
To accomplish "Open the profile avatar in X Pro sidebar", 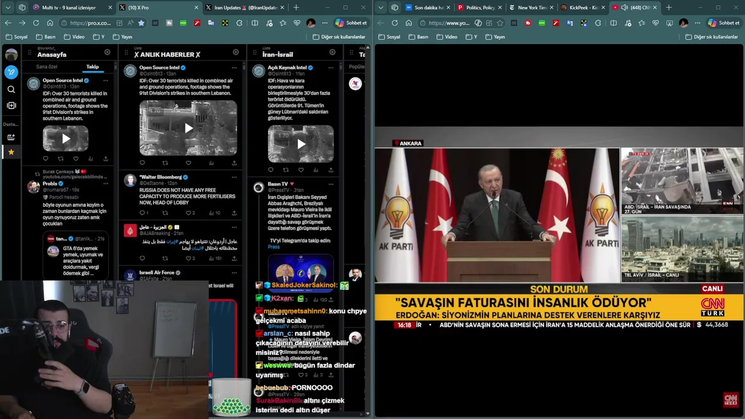I will point(11,55).
